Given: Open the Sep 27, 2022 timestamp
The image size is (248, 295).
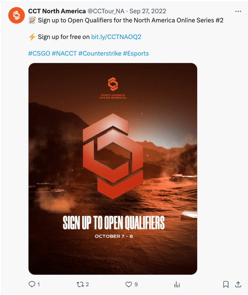Looking at the screenshot, I should pos(148,11).
